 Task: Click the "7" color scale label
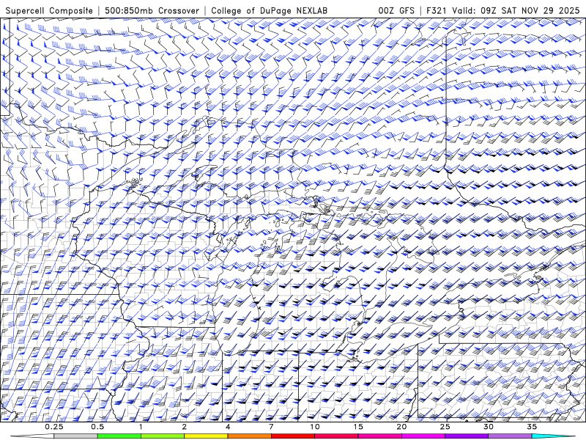tap(271, 427)
